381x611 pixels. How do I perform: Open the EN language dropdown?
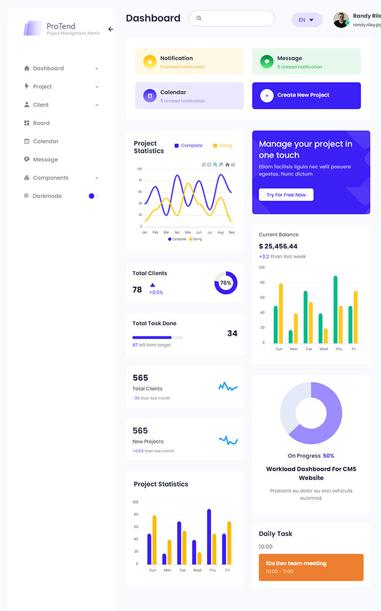tap(307, 20)
